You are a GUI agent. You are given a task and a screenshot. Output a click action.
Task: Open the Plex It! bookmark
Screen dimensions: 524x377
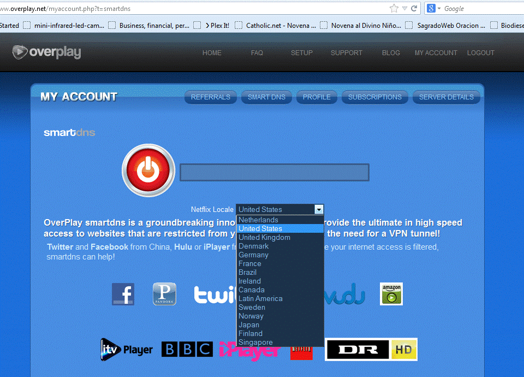pos(212,26)
